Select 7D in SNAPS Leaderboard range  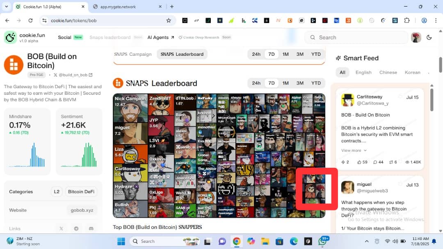point(271,83)
